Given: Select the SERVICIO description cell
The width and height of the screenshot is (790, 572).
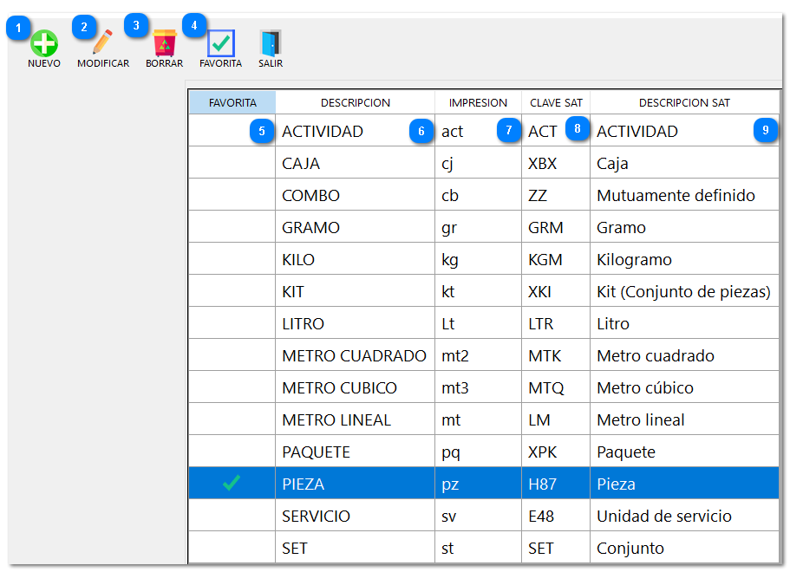Looking at the screenshot, I should coord(316,516).
